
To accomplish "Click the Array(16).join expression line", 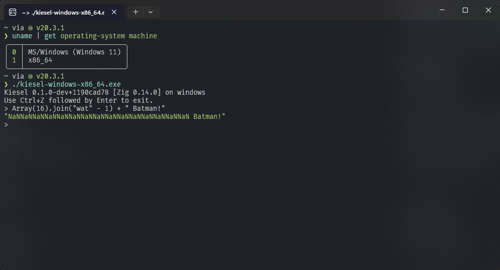I will click(x=85, y=108).
